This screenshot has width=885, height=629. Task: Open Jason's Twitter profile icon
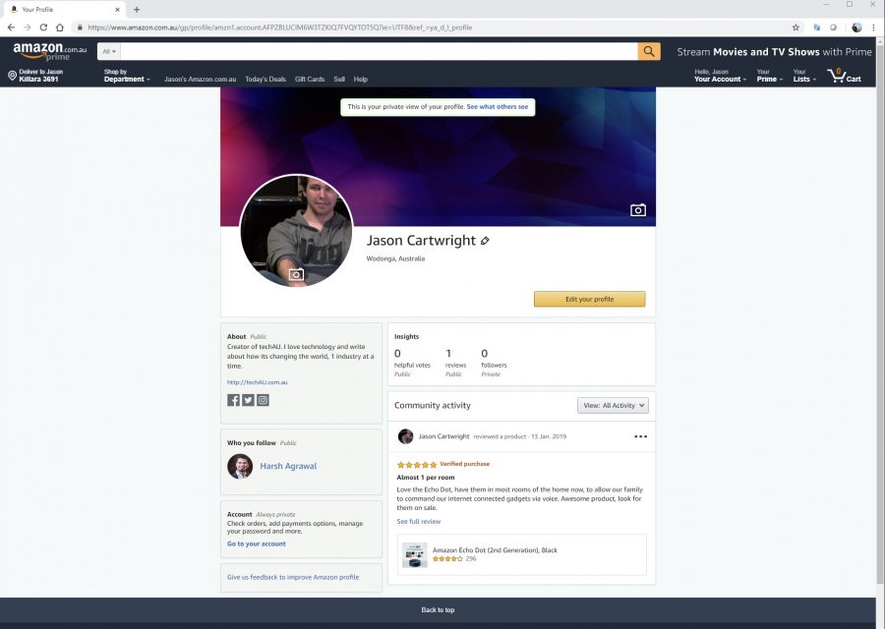coord(248,399)
